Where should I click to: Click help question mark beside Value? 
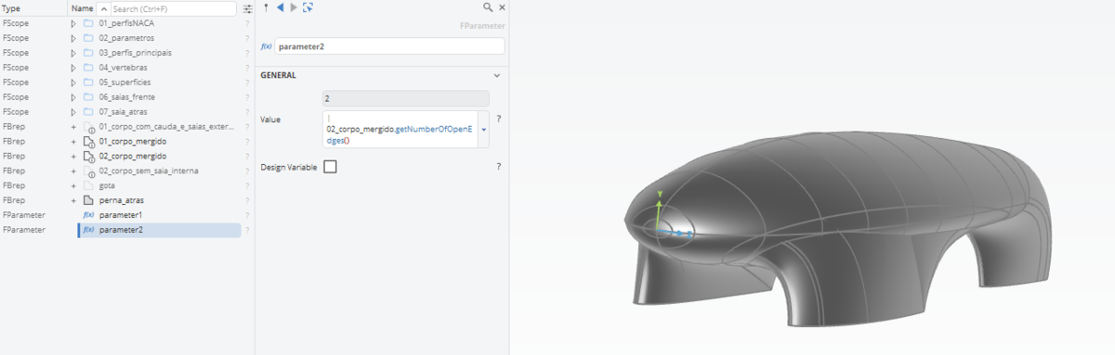(x=499, y=119)
